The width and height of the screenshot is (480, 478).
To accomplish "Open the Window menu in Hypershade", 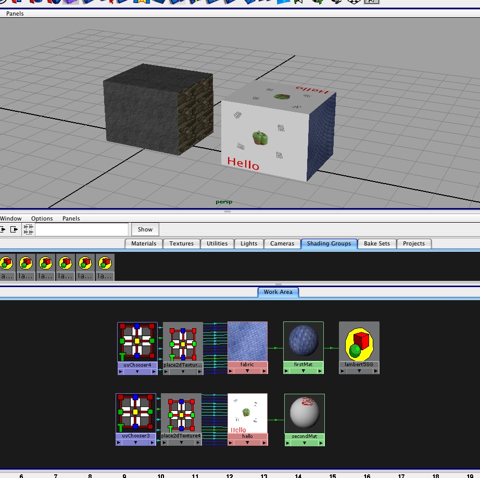I will 11,218.
